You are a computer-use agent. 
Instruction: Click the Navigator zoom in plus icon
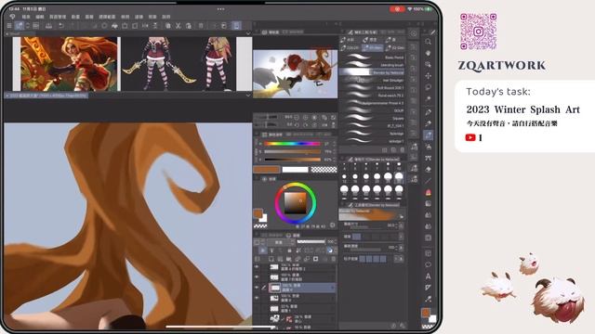tap(306, 118)
